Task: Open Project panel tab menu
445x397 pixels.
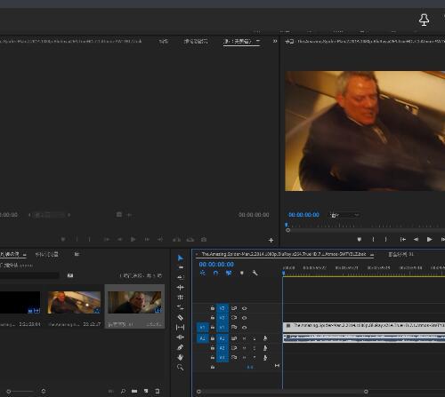Action: pyautogui.click(x=25, y=254)
